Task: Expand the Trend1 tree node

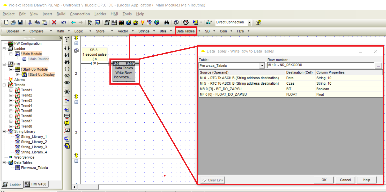Action: (11, 90)
